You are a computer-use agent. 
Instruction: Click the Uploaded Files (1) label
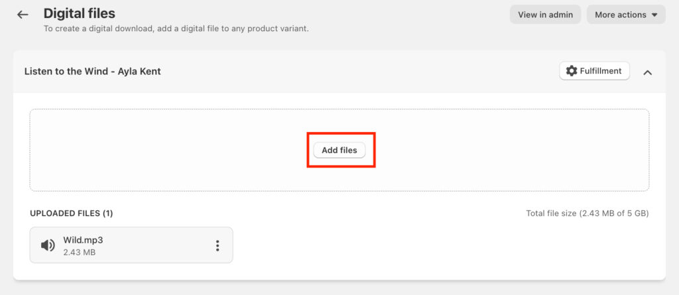(x=72, y=213)
